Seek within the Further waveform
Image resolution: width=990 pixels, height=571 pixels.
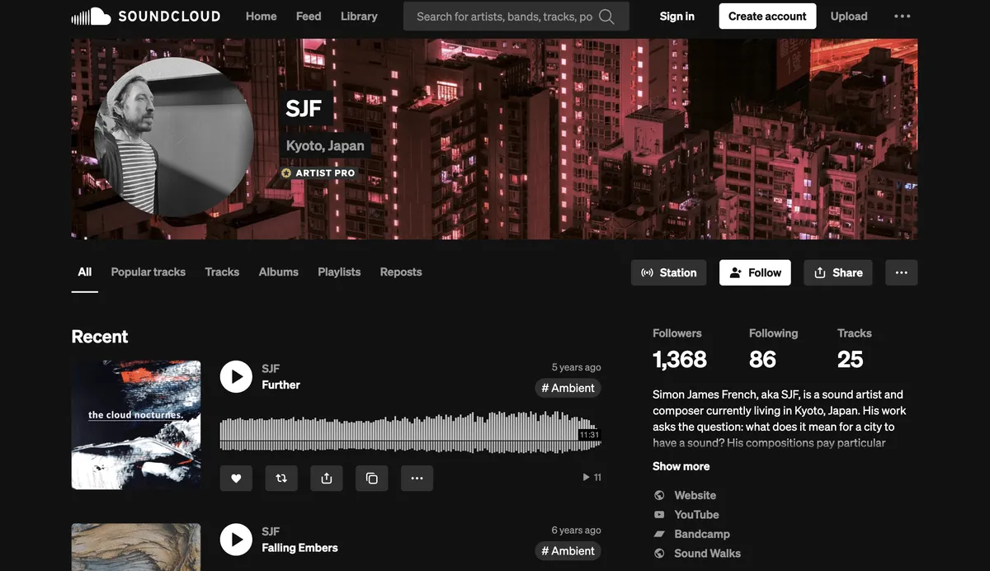pyautogui.click(x=410, y=432)
